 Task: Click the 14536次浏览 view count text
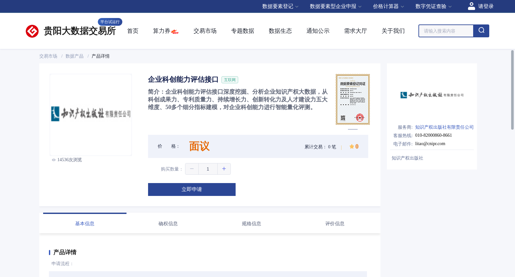[70, 160]
